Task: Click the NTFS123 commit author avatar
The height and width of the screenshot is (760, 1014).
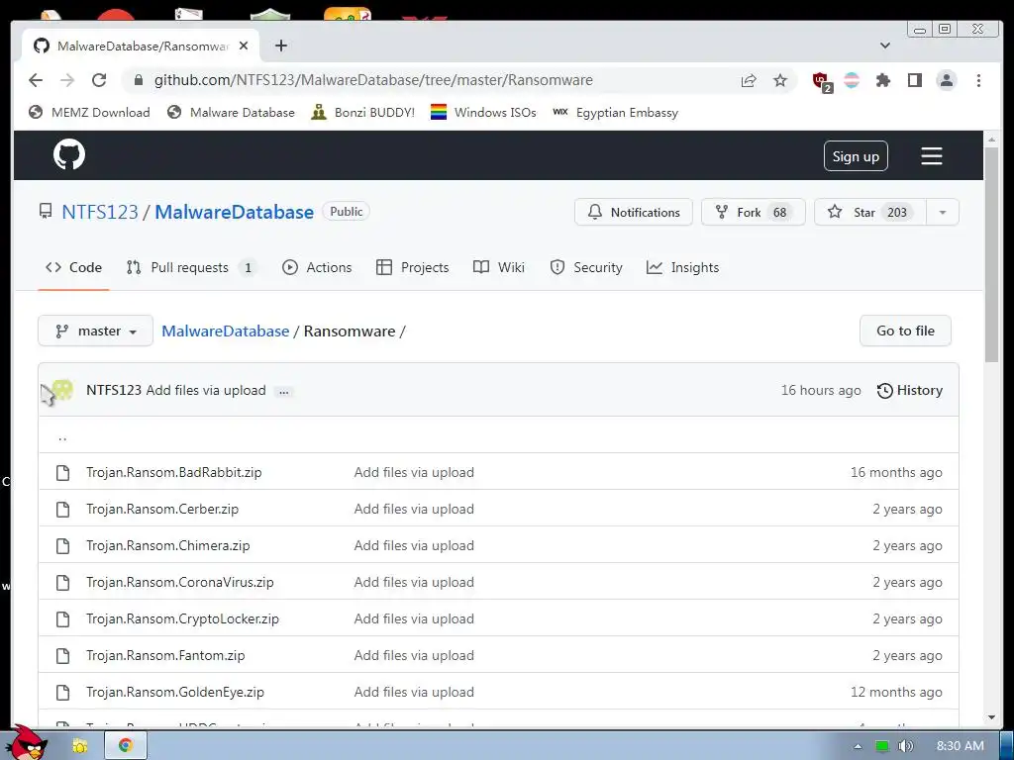Action: click(x=62, y=390)
